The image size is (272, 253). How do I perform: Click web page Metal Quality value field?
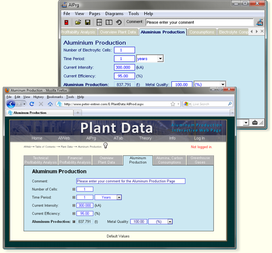(x=139, y=222)
